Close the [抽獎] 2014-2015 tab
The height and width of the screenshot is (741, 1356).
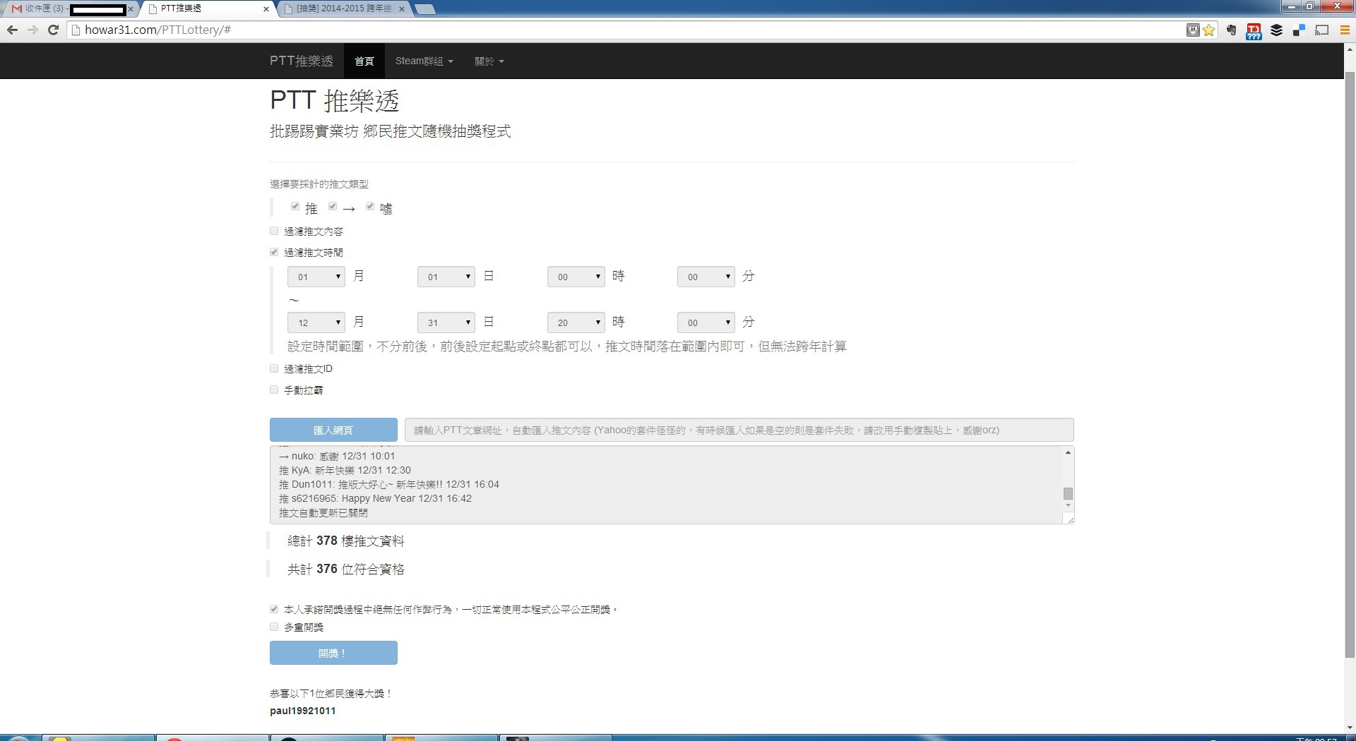coord(402,9)
